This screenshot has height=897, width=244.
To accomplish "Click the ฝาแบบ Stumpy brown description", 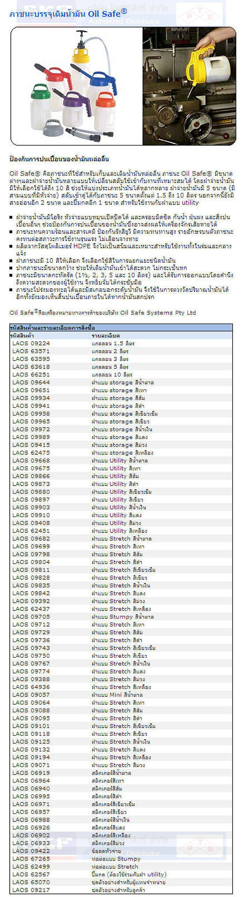I will 123,616.
